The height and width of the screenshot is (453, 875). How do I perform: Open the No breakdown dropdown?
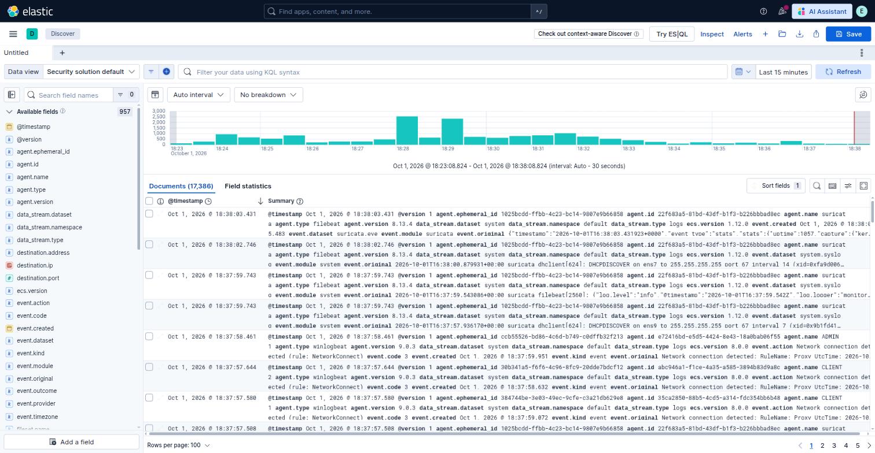(269, 95)
